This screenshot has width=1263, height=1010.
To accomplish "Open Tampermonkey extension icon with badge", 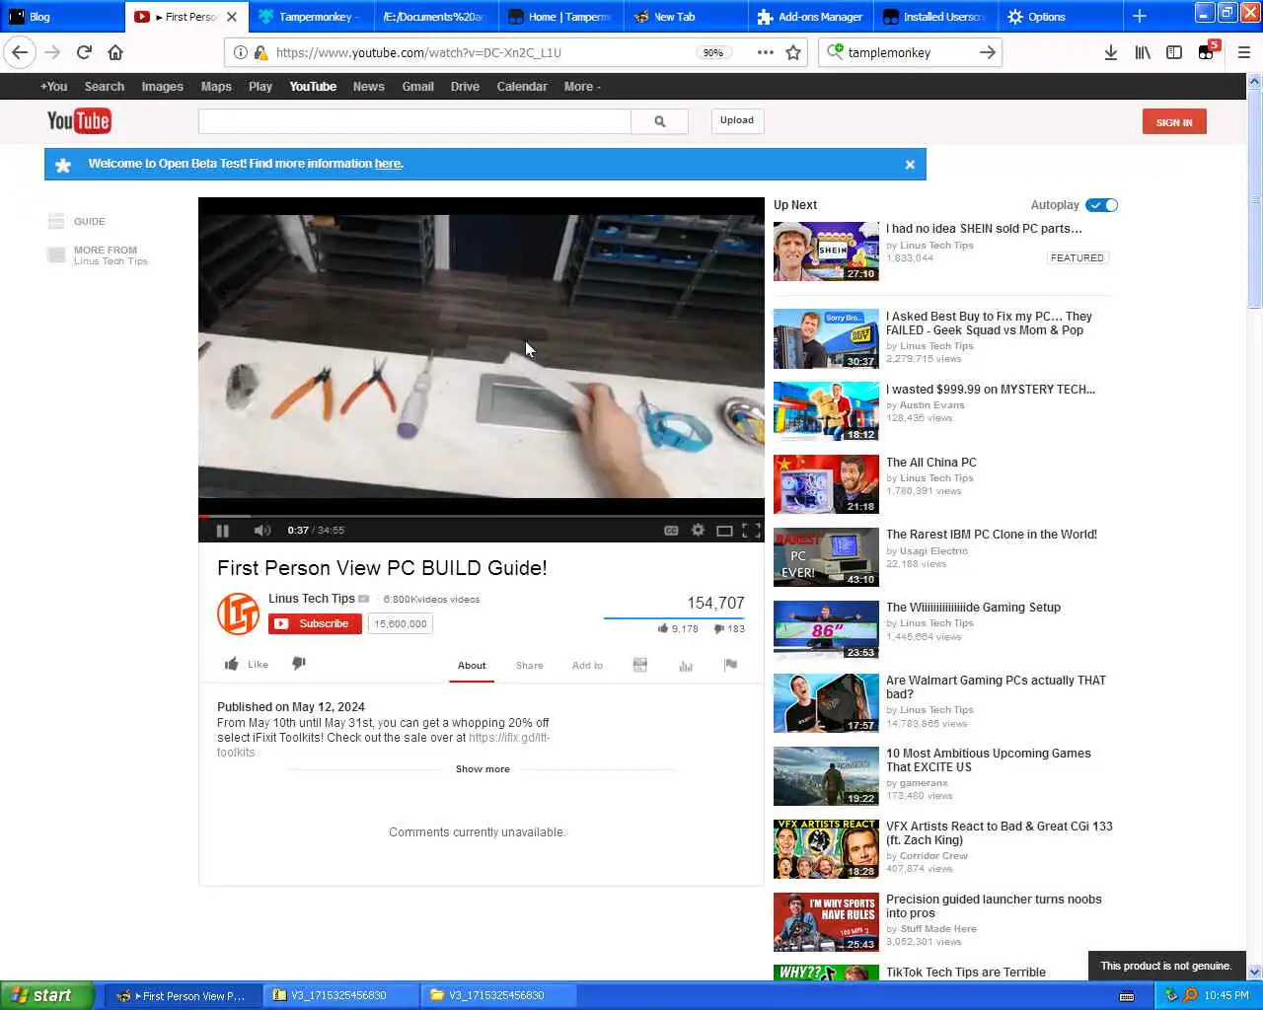I will 1208,51.
